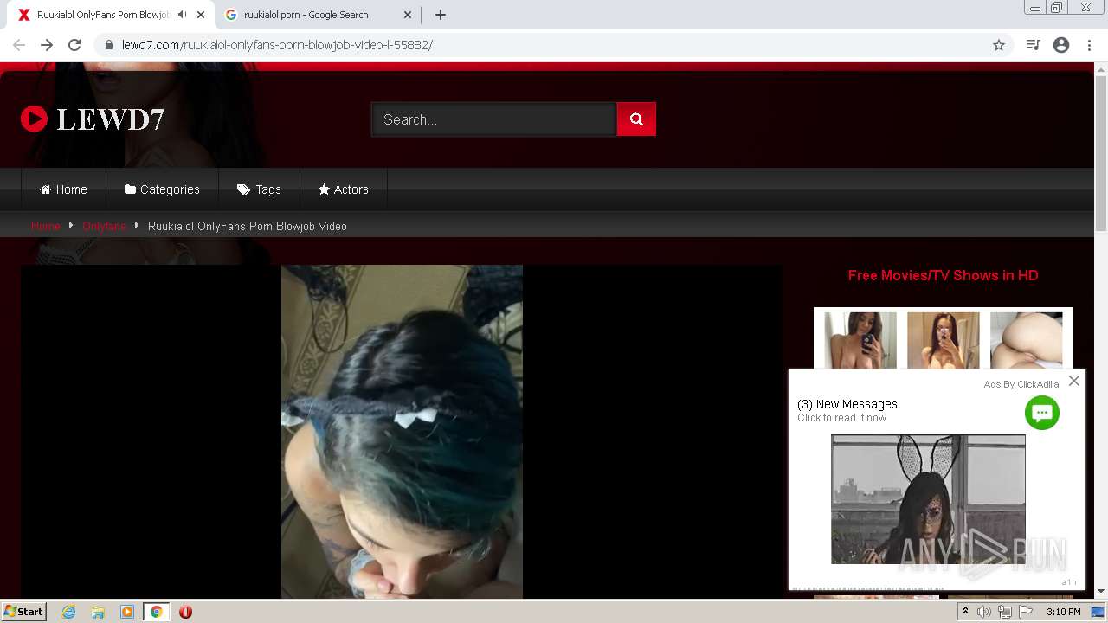Open the media player taskbar icon

point(127,612)
